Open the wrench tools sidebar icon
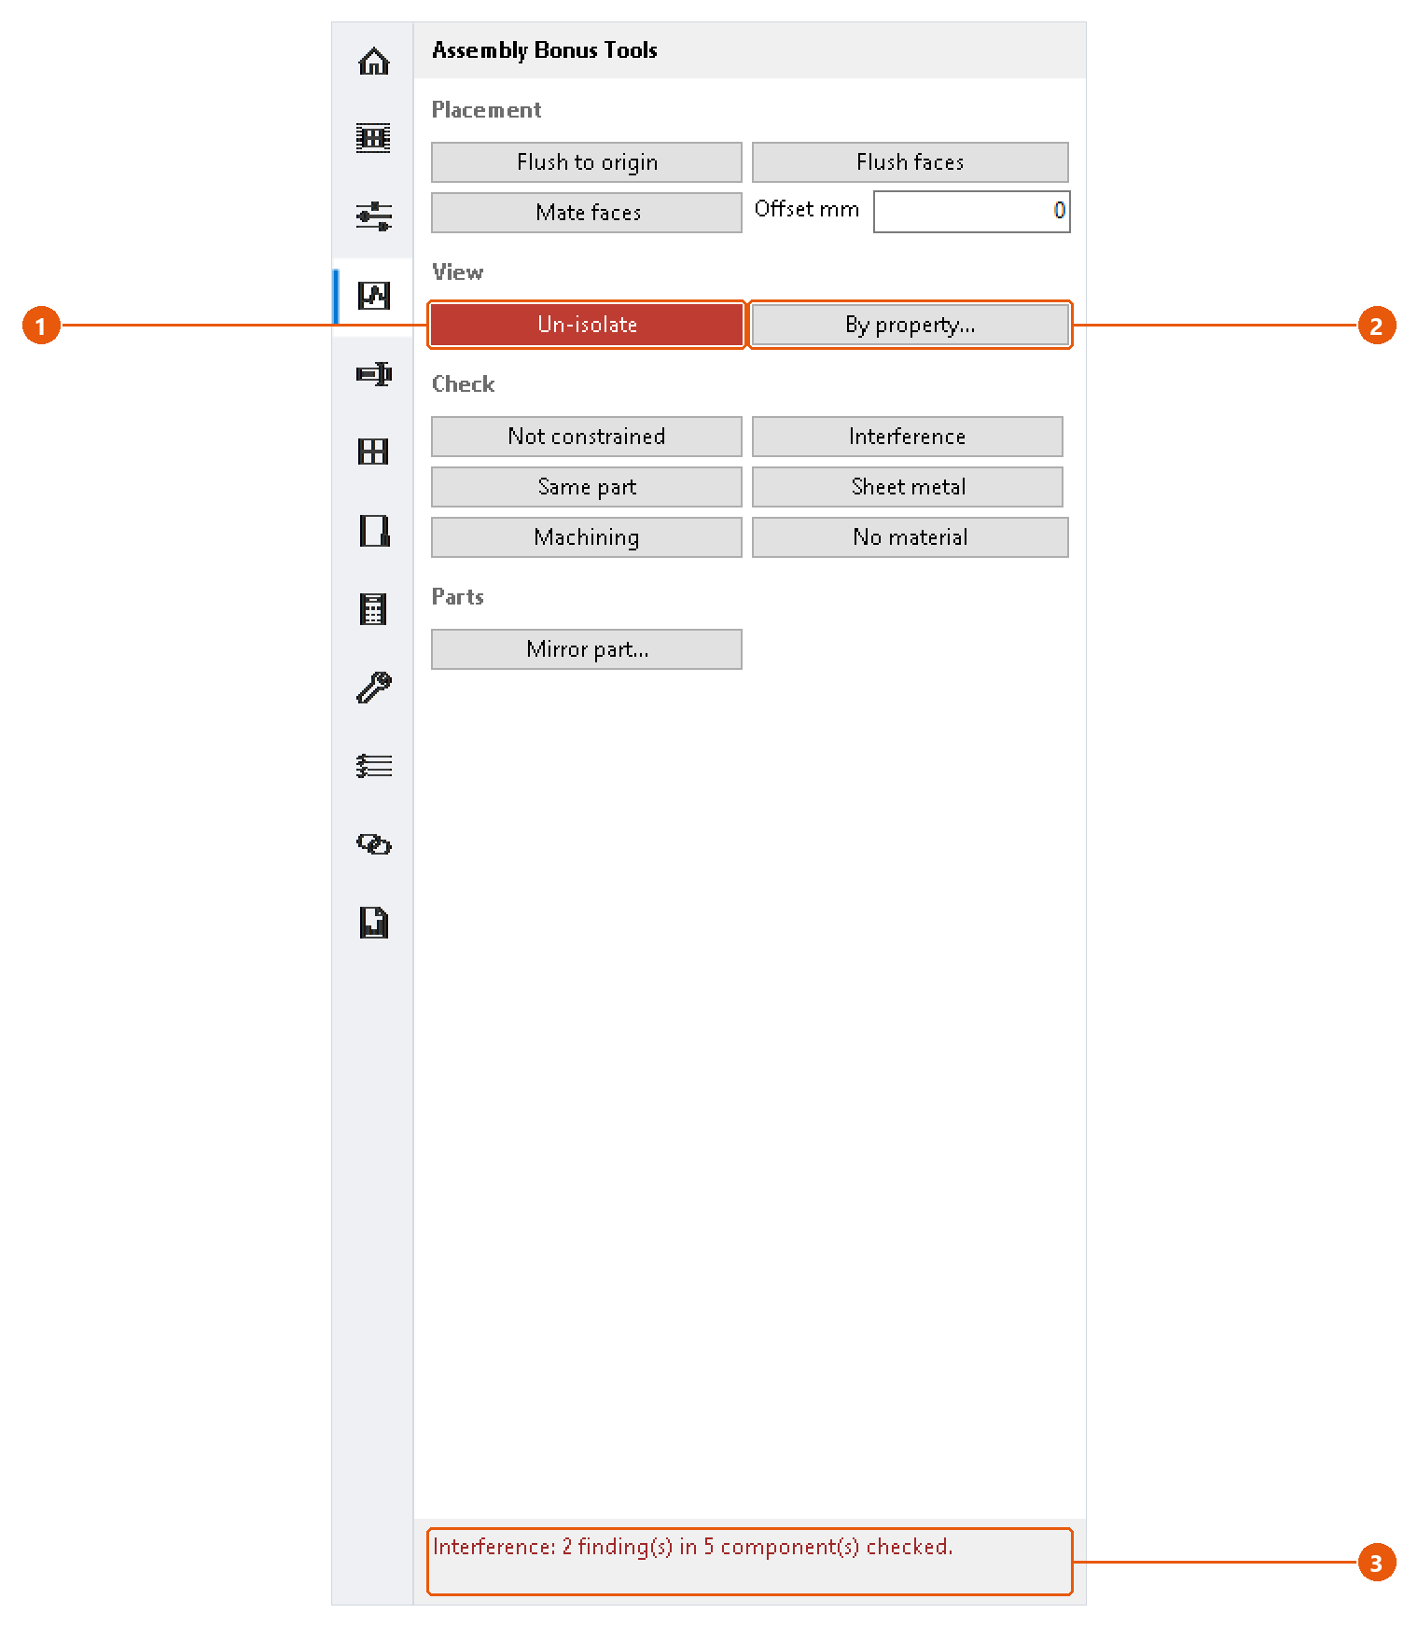Viewport: 1418px width, 1627px height. [x=373, y=688]
